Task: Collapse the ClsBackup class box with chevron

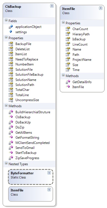Action: click(x=52, y=6)
